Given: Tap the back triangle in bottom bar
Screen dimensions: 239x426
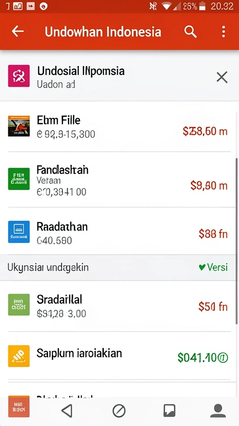Looking at the screenshot, I should [67, 411].
